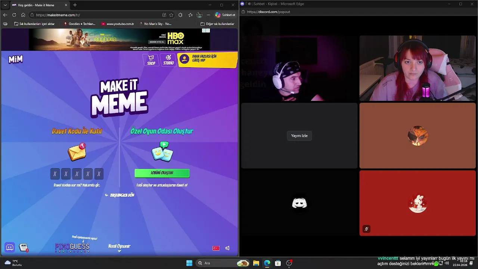This screenshot has height=269, width=478.
Task: Go back in Edge browser
Action: [x=5, y=15]
